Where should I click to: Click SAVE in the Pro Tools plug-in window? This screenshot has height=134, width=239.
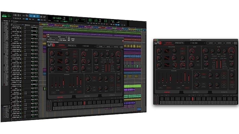tap(108, 46)
